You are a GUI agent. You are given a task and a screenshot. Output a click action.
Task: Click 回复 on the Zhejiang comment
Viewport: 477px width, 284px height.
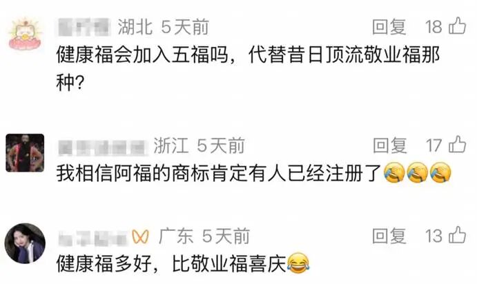click(390, 145)
